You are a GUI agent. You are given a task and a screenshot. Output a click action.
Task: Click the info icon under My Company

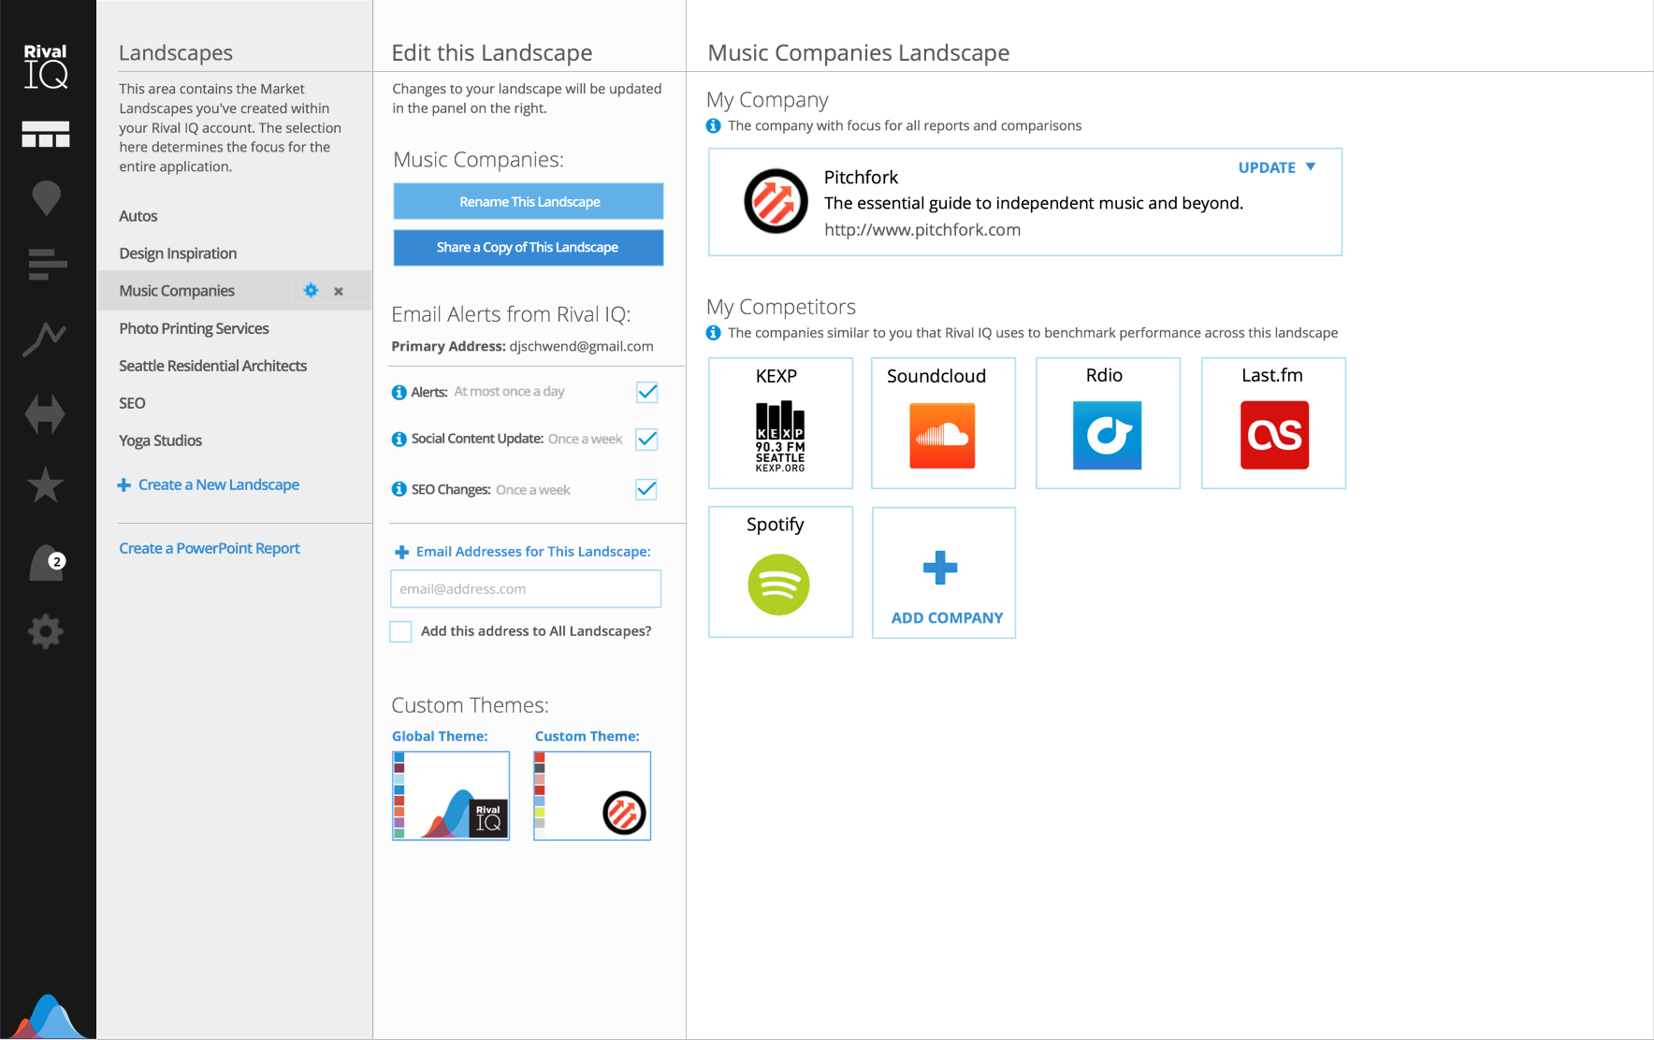(714, 125)
